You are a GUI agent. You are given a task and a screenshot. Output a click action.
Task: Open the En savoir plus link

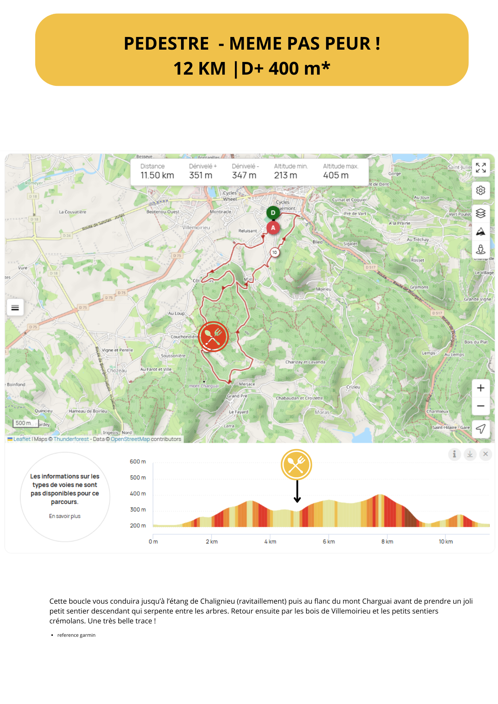coord(65,516)
